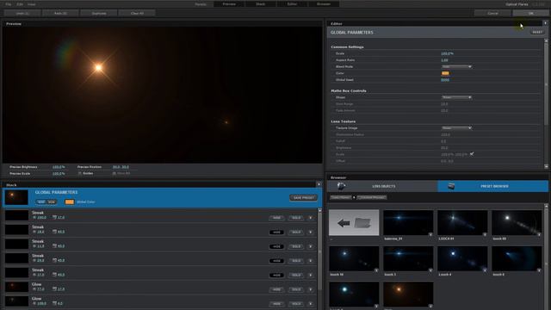
Task: Click brightness icon on fourth Streak row
Action: coord(34,260)
